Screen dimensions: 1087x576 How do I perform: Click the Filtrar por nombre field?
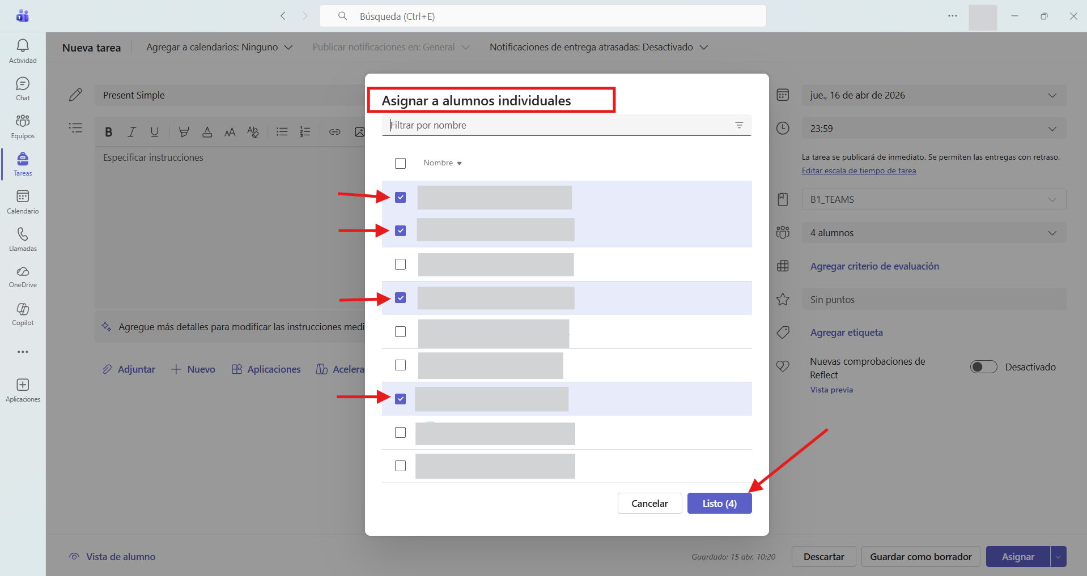click(567, 125)
